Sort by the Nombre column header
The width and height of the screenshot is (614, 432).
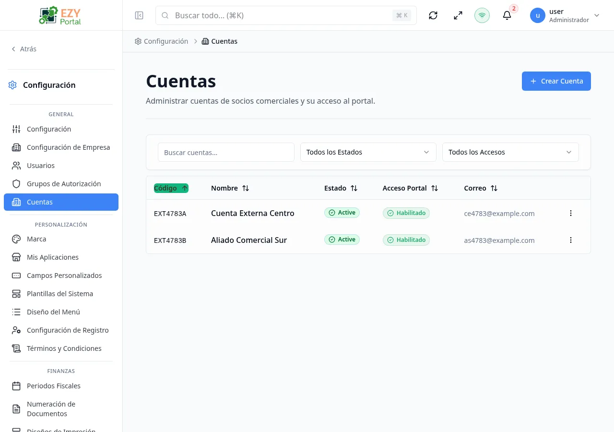[230, 188]
